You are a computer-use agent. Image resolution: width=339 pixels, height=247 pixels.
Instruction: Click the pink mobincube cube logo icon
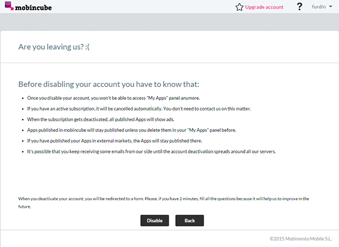coord(9,6)
